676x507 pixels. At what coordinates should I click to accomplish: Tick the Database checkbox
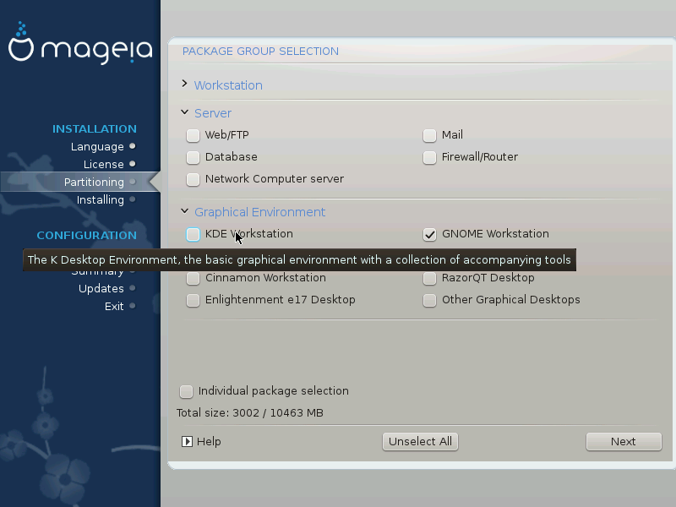193,157
